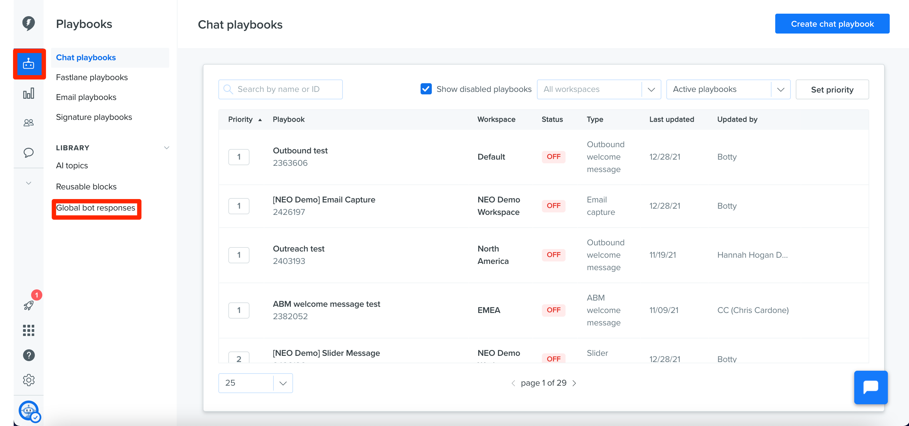The image size is (909, 426).
Task: Open the Outreach test playbook
Action: 299,249
